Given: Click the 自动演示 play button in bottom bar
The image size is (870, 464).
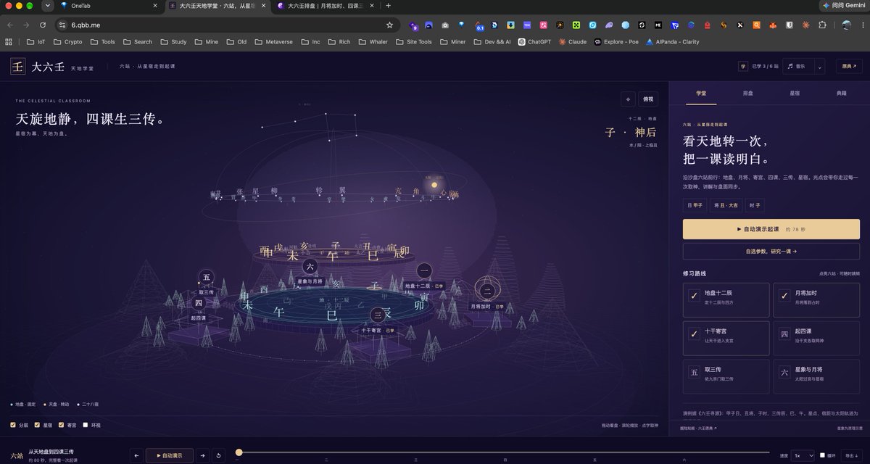Looking at the screenshot, I should click(x=170, y=455).
